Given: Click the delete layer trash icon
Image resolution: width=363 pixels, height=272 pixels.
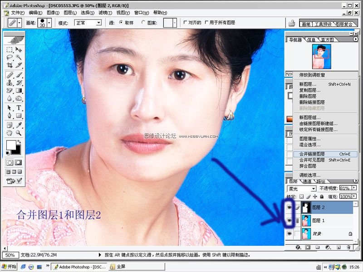Looking at the screenshot, I should [348, 248].
